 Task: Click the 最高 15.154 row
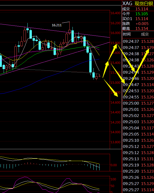tap(138, 29)
